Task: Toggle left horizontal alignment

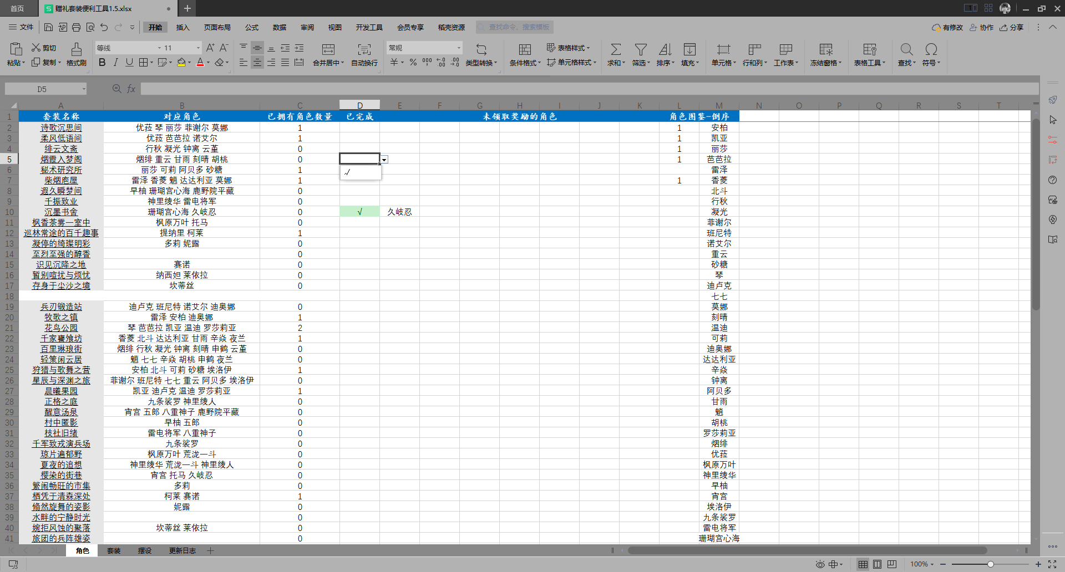Action: [244, 63]
